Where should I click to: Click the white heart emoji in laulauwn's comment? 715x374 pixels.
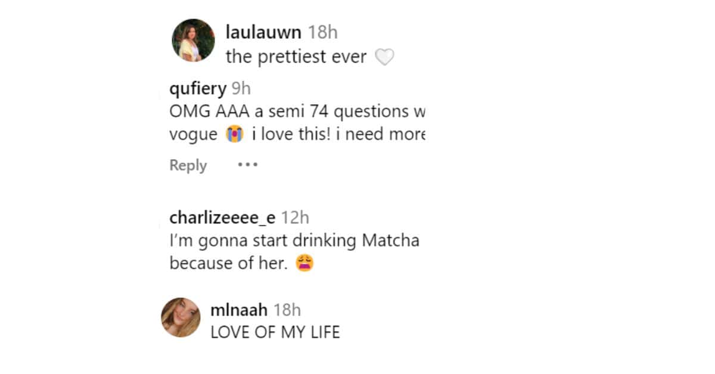click(x=384, y=57)
